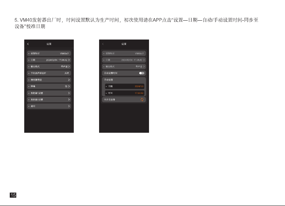Select 设备标识 label in left screen
This screenshot has width=285, height=206.
35,53
